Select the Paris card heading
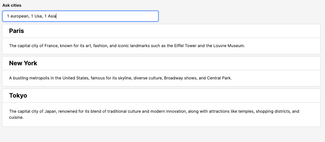Image resolution: width=325 pixels, height=142 pixels. 17,31
